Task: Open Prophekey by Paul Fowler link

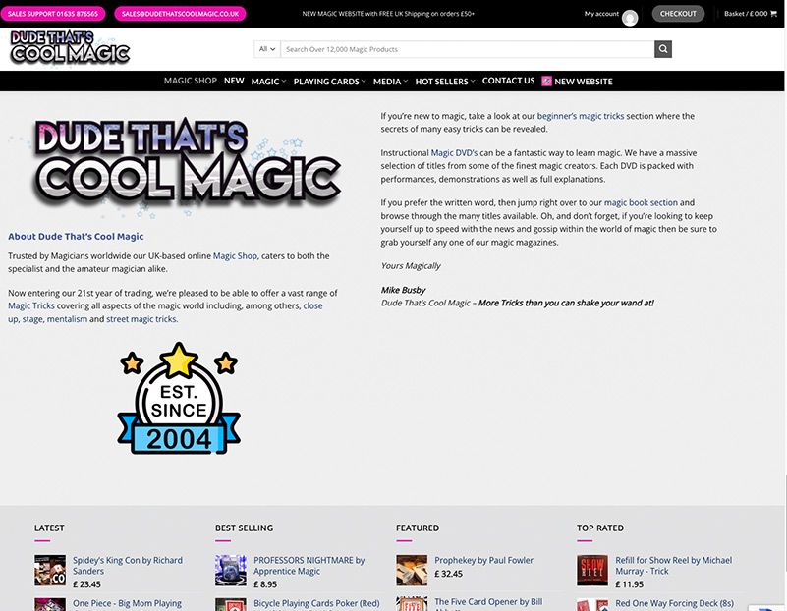Action: 483,560
